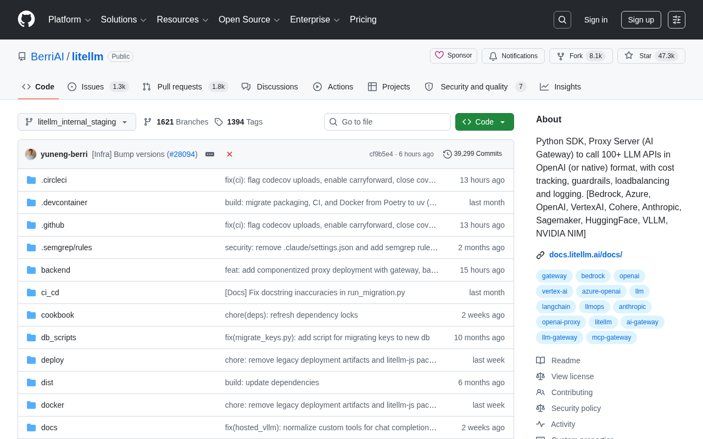The width and height of the screenshot is (703, 439).
Task: Switch to the Issues tab
Action: pos(98,87)
